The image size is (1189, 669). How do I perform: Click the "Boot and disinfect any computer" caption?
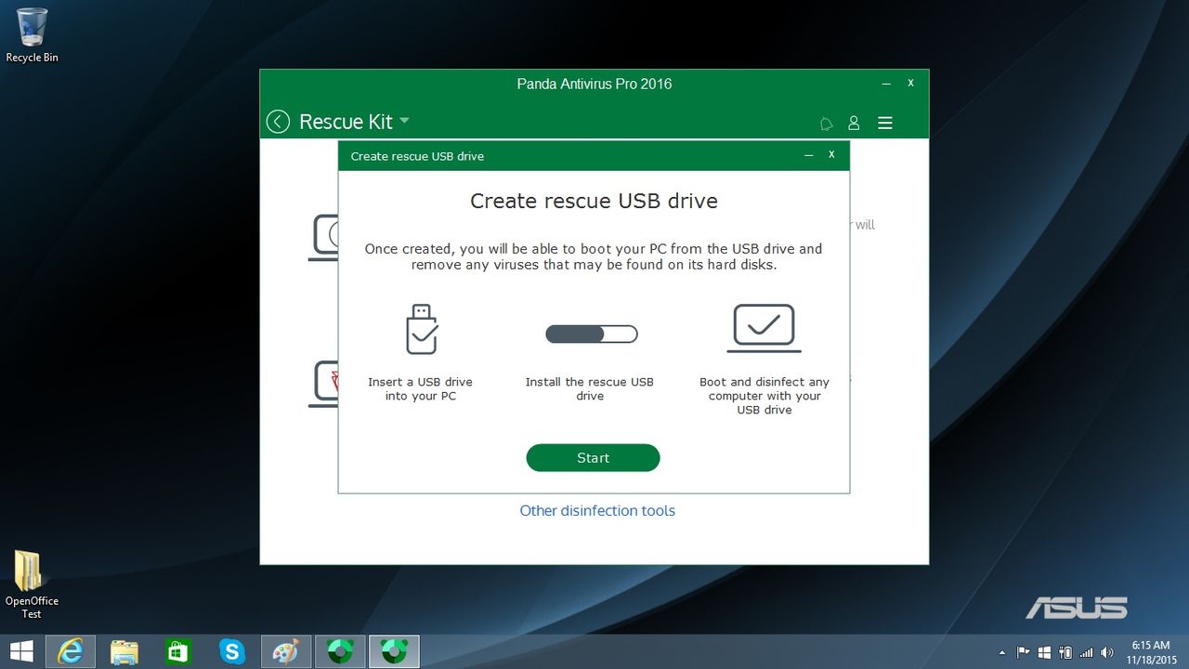tap(764, 396)
